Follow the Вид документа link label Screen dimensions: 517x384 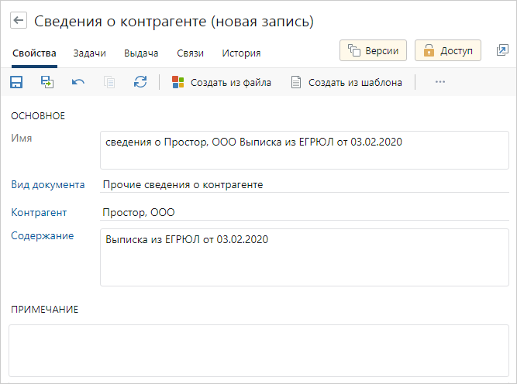[x=47, y=185]
